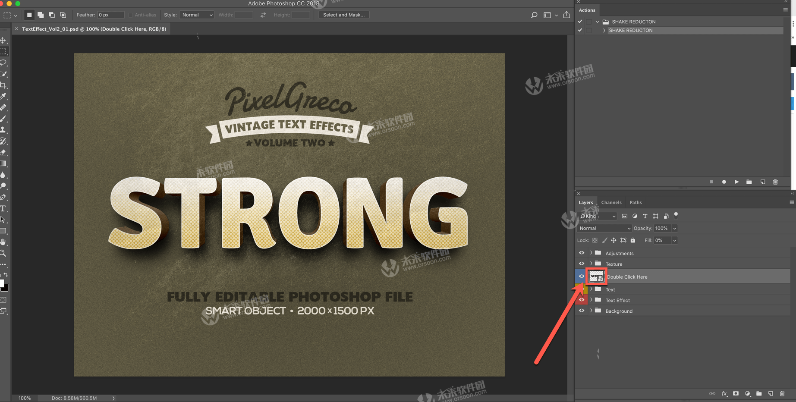
Task: Filter layers by type layers icon
Action: [x=645, y=216]
